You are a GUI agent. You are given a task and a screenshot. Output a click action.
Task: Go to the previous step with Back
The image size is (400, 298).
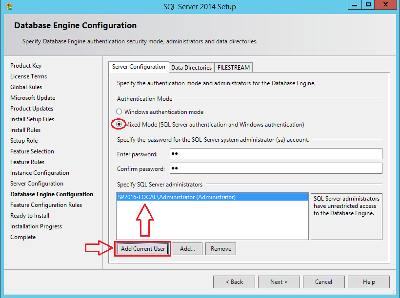[234, 282]
